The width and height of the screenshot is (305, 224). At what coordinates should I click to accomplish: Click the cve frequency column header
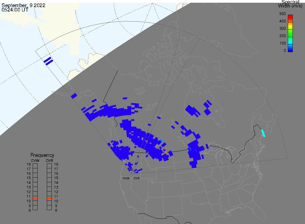[49, 160]
